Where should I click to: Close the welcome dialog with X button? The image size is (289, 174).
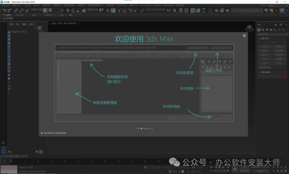pos(244,36)
